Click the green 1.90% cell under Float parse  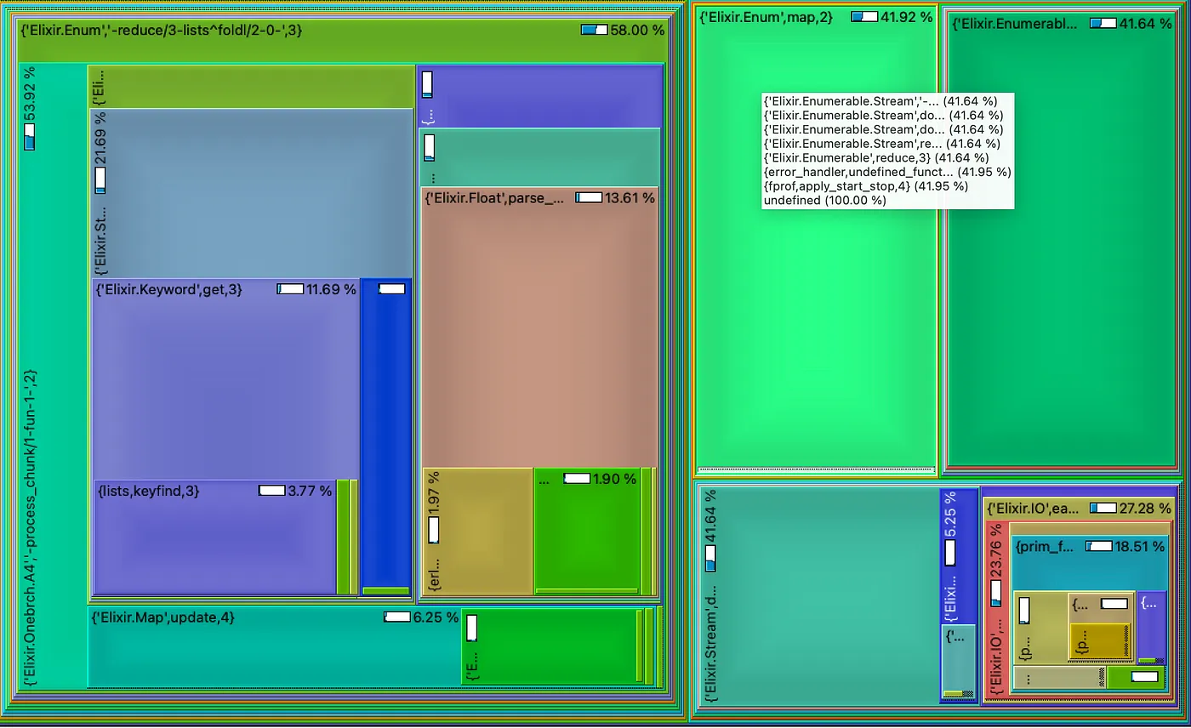click(587, 531)
